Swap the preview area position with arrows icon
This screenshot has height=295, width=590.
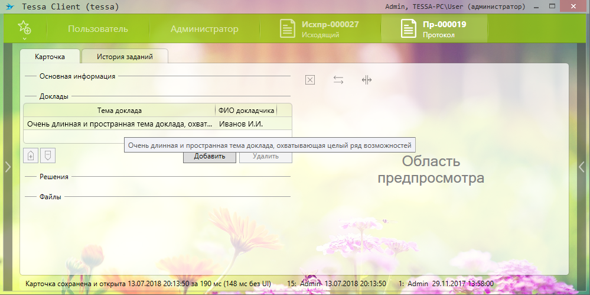(x=338, y=80)
